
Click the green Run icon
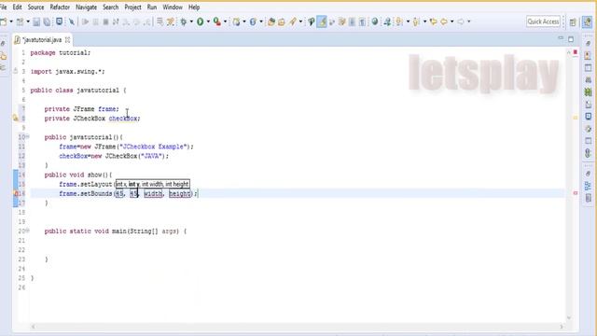(x=200, y=21)
